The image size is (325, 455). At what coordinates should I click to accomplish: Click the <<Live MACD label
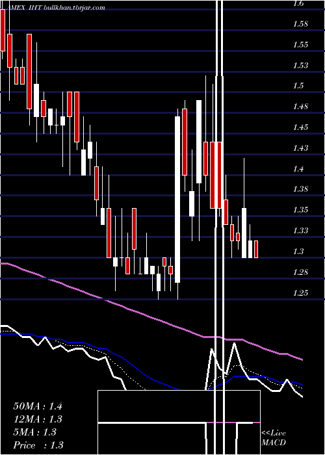[274, 438]
